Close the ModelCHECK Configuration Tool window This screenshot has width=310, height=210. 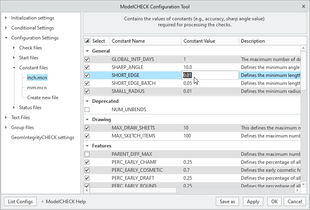pyautogui.click(x=304, y=6)
